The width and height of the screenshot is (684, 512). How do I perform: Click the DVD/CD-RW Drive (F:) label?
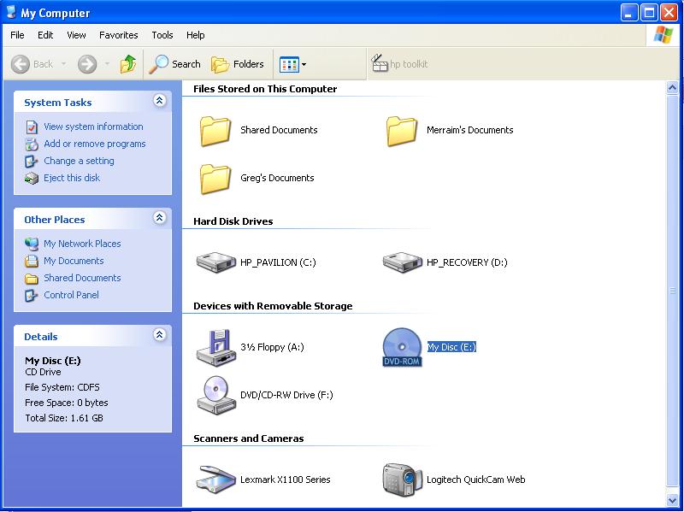(x=286, y=395)
